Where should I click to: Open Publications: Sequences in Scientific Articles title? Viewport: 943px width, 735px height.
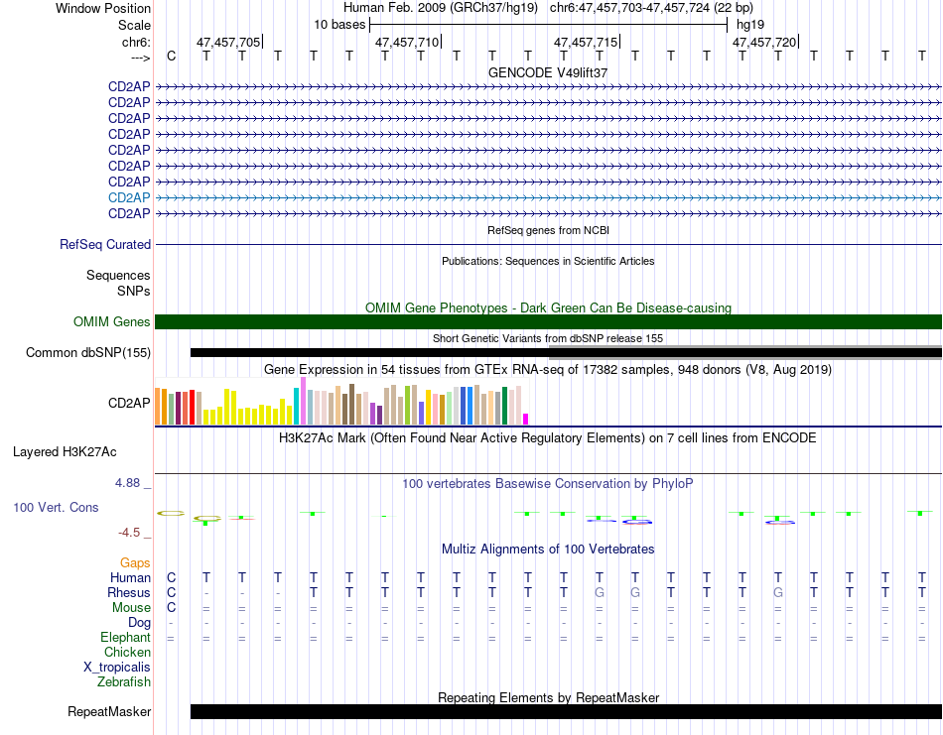[548, 261]
